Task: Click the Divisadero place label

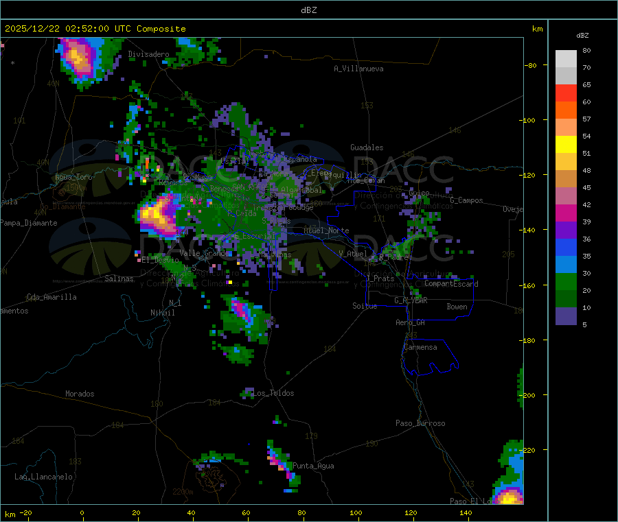Action: tap(148, 54)
